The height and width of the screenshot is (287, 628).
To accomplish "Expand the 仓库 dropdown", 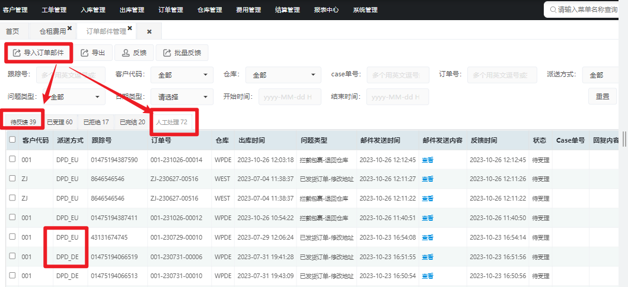I will [x=283, y=75].
